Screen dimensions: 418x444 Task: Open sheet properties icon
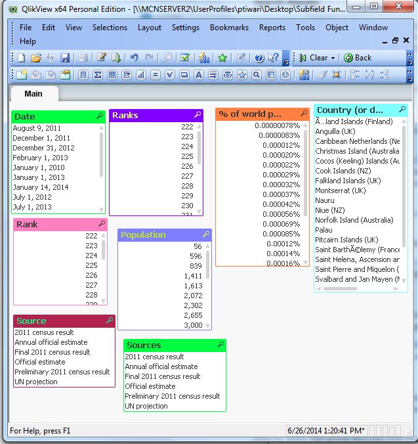[65, 75]
